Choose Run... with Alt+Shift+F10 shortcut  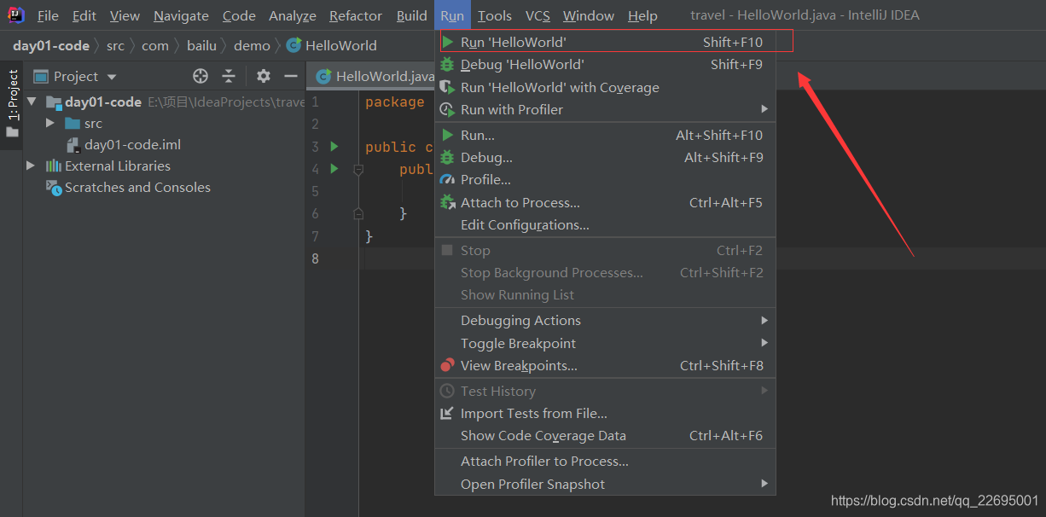[605, 135]
